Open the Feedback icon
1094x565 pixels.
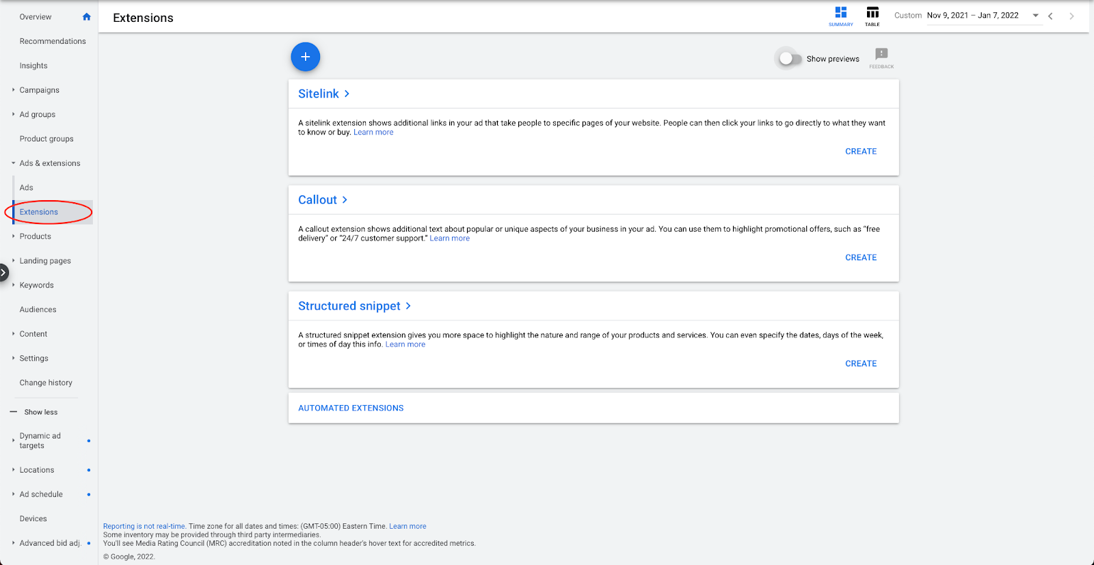click(x=881, y=55)
